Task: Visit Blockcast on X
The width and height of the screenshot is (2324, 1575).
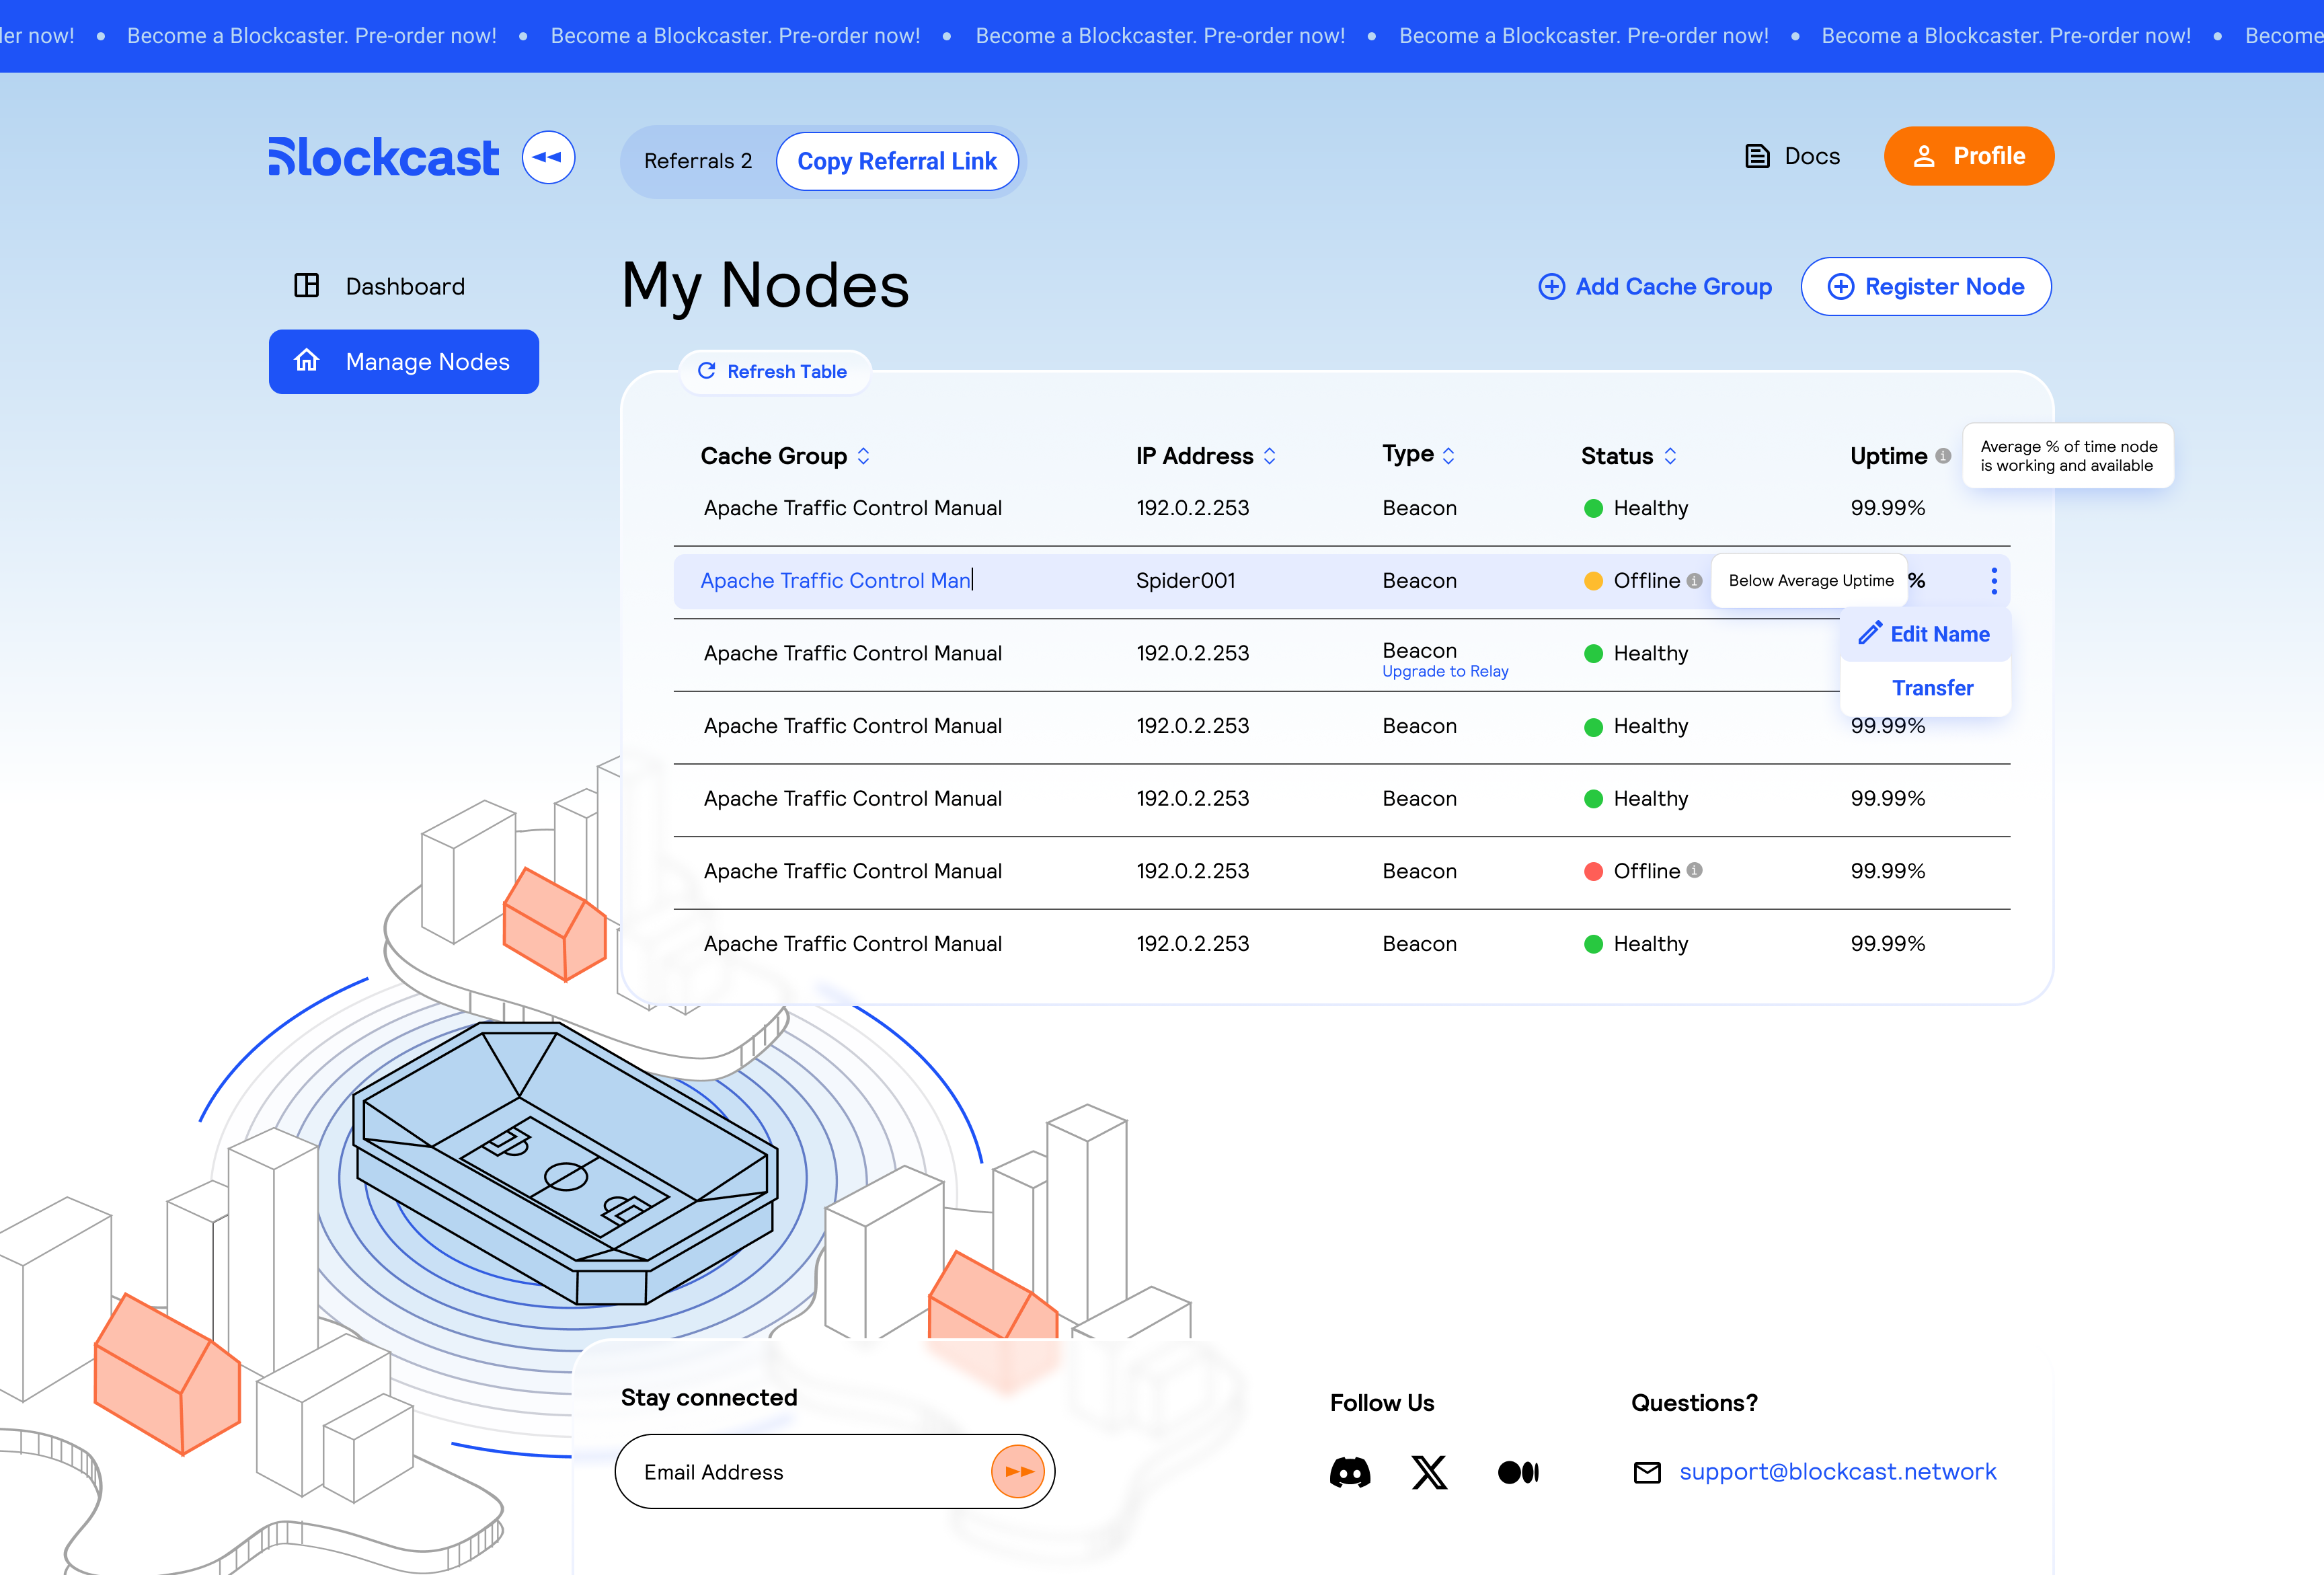Action: (1429, 1471)
